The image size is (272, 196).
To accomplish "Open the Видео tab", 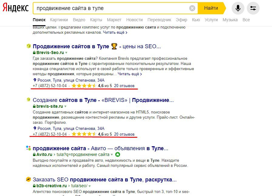I will [x=79, y=20].
